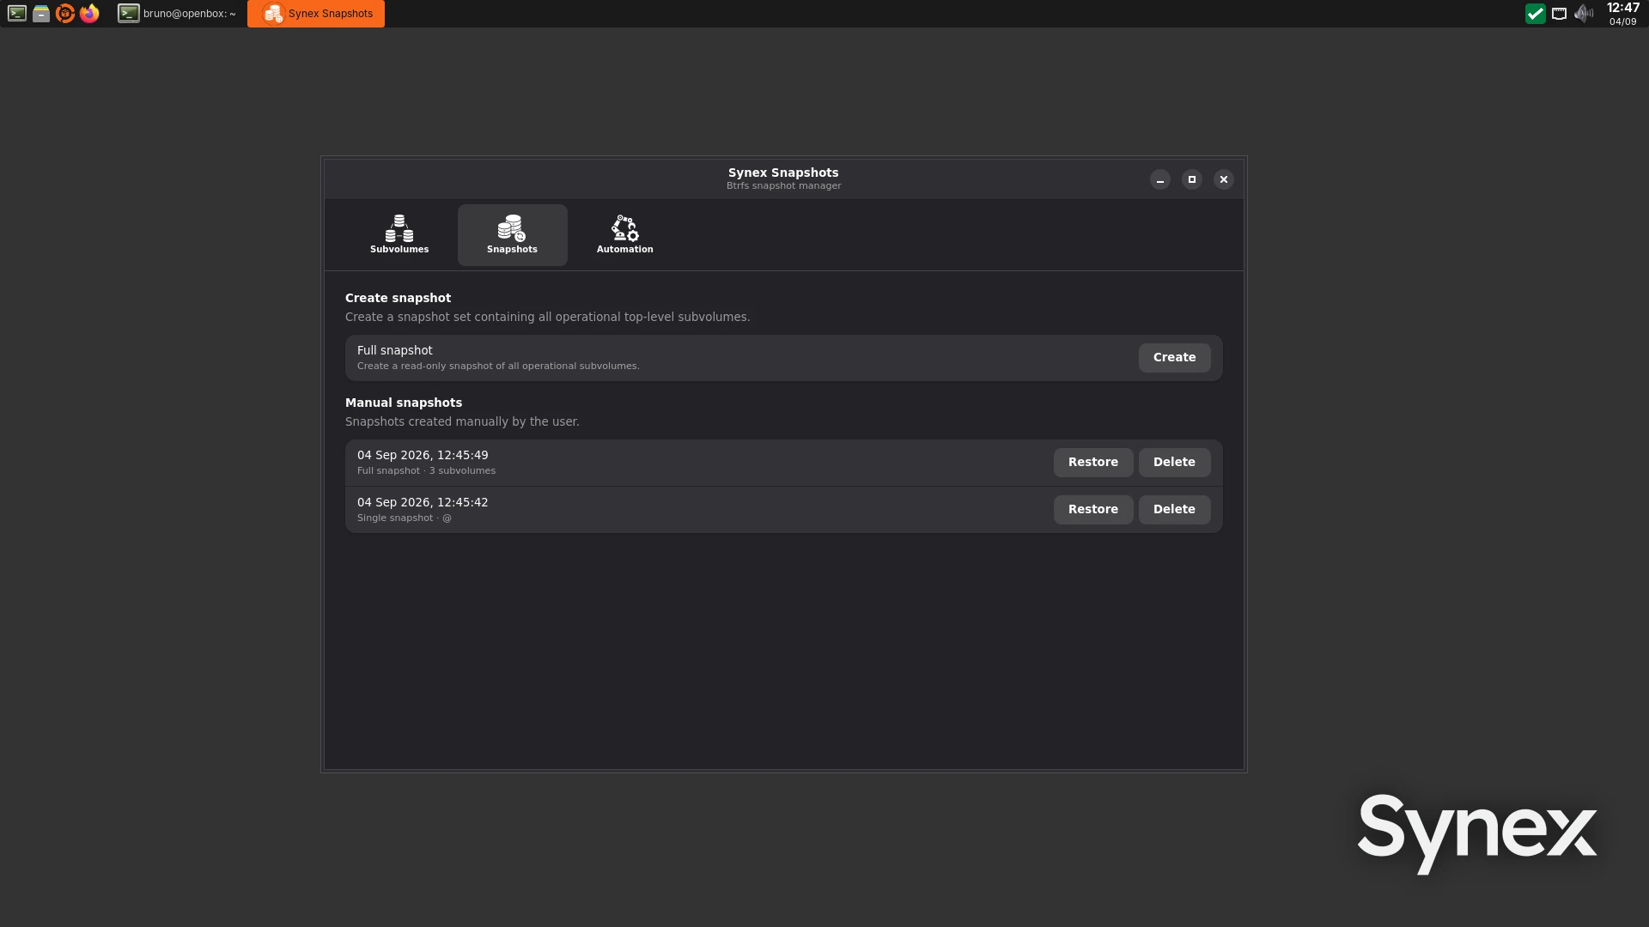Image resolution: width=1649 pixels, height=927 pixels.
Task: Open the file manager launcher icon
Action: [41, 13]
